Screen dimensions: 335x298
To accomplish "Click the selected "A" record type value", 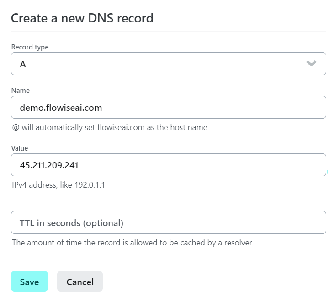I will pyautogui.click(x=23, y=65).
